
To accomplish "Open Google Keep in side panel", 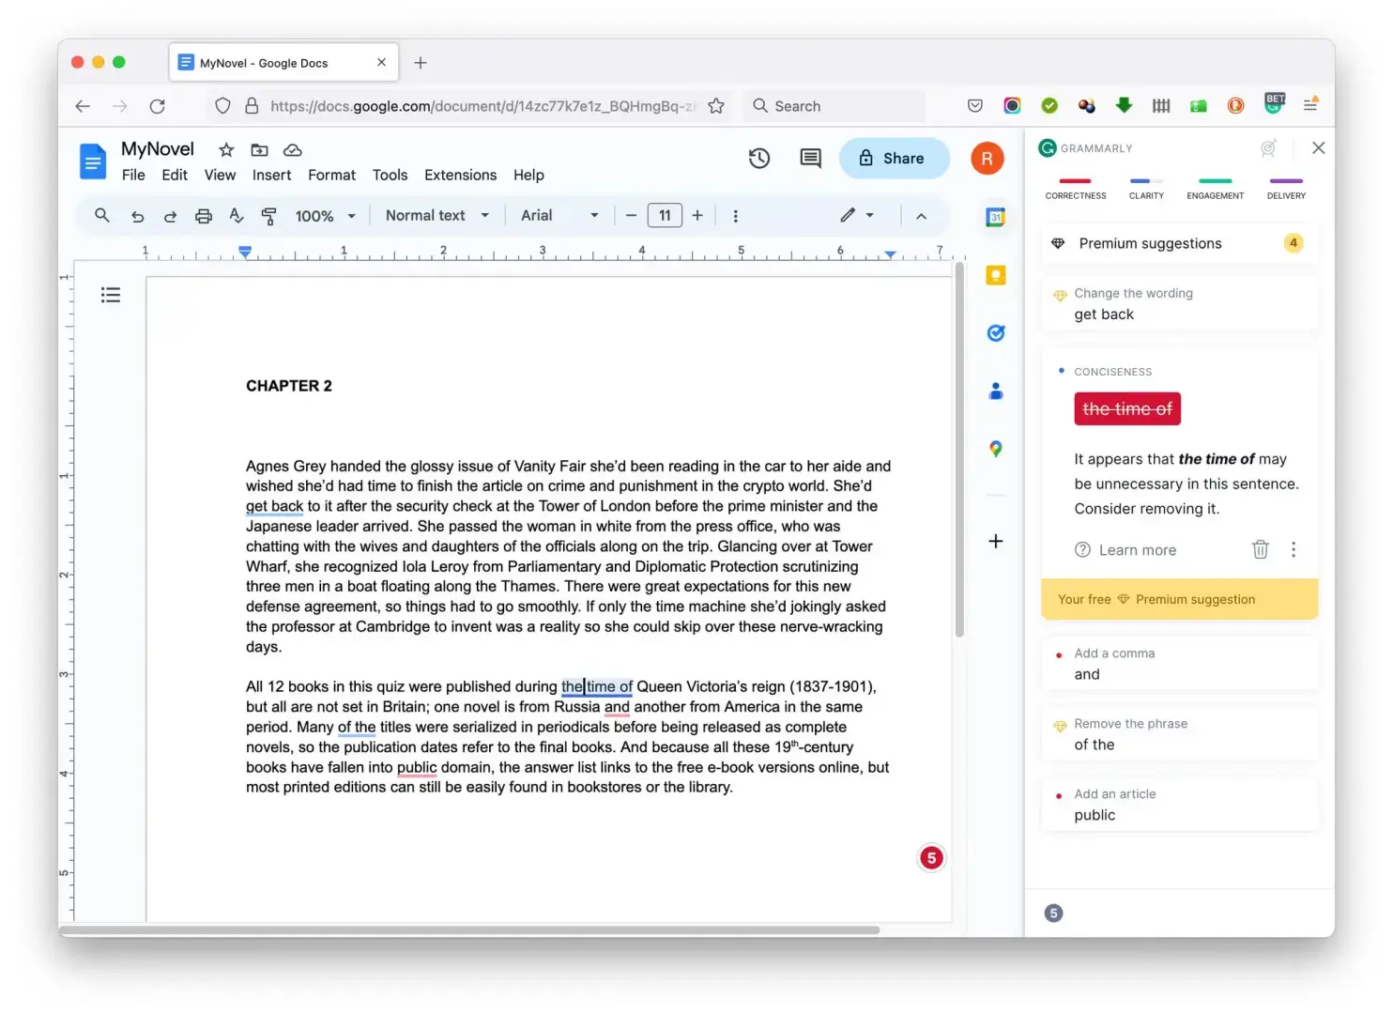I will (x=996, y=275).
